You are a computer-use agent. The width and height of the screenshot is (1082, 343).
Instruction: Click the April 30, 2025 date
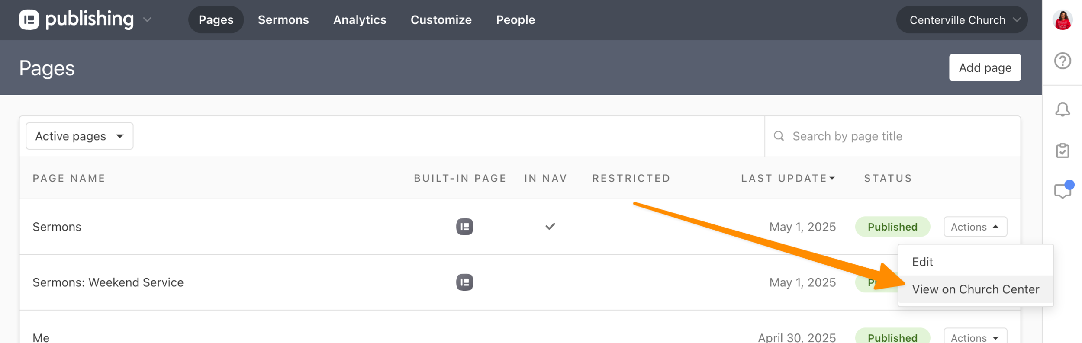coord(796,337)
